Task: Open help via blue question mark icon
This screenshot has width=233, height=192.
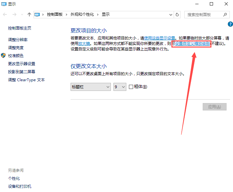Action: point(230,24)
